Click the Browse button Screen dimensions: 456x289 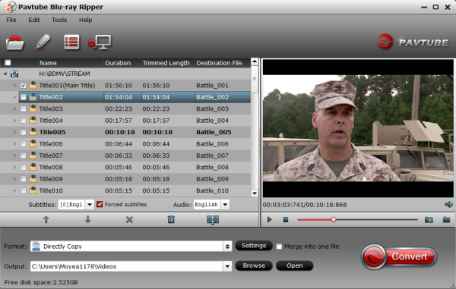click(254, 265)
